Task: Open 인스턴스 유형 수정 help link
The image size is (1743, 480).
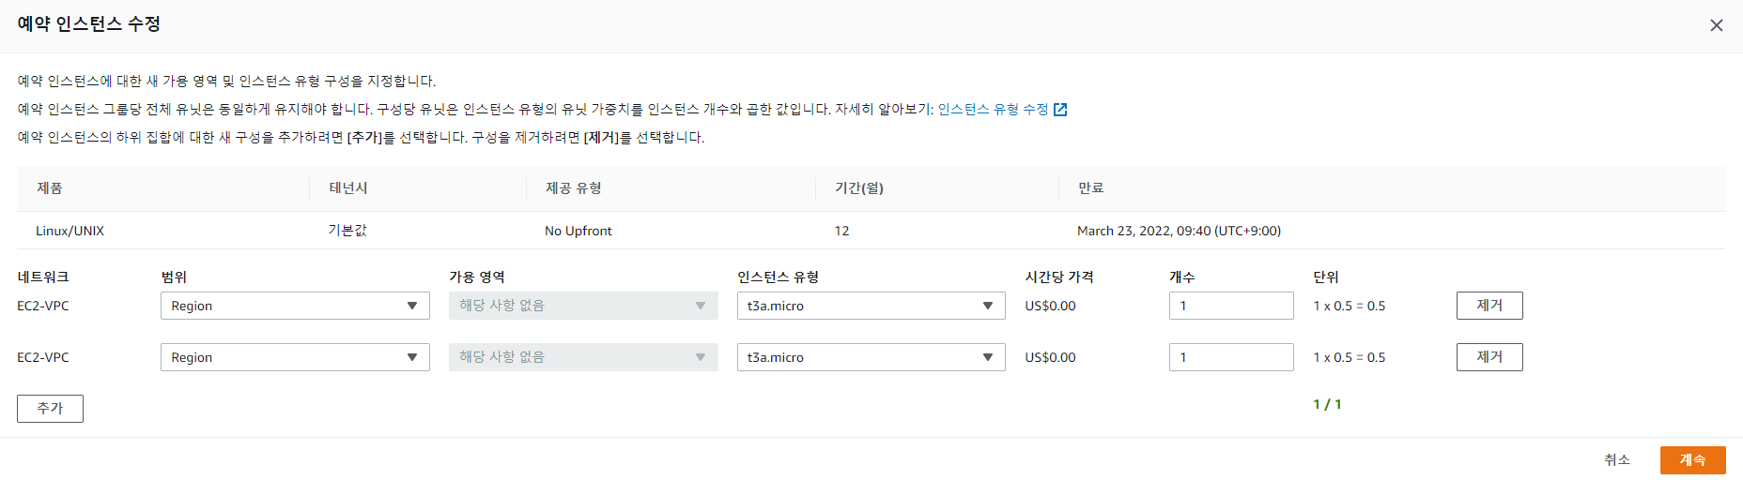Action: 993,110
